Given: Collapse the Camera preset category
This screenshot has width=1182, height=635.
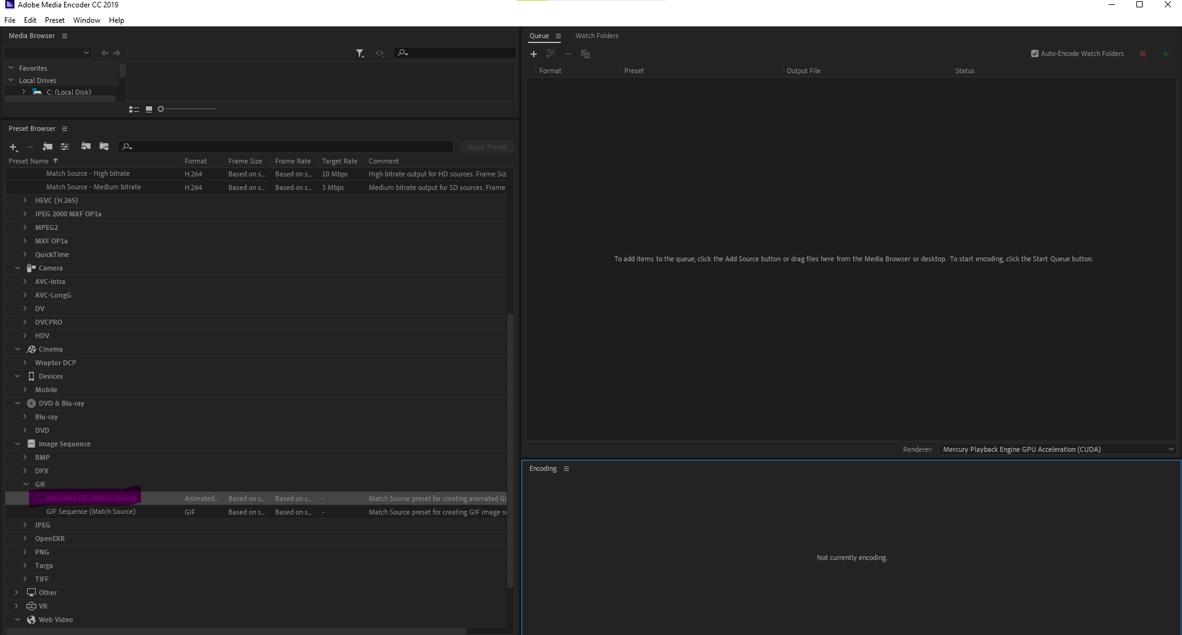Looking at the screenshot, I should (17, 268).
